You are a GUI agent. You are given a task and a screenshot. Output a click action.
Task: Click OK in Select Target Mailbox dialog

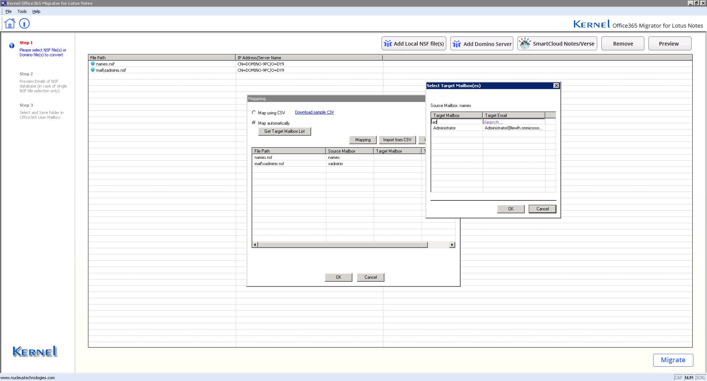click(511, 209)
